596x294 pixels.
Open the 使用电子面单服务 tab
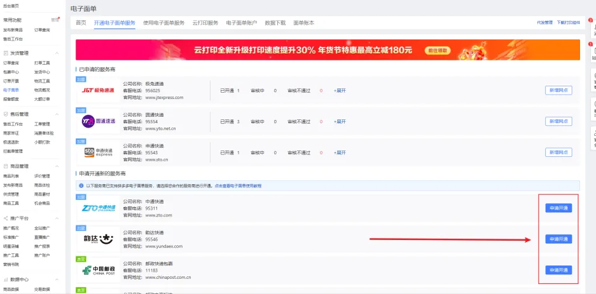[164, 23]
